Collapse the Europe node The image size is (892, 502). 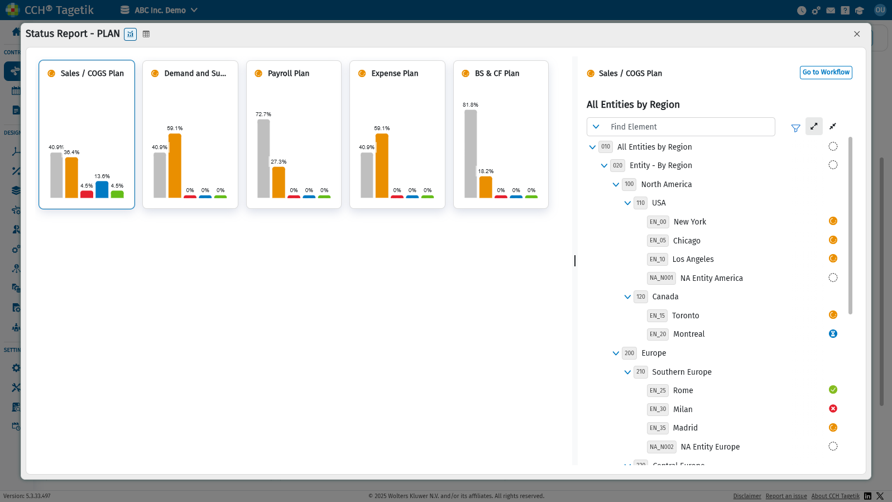[x=616, y=353]
